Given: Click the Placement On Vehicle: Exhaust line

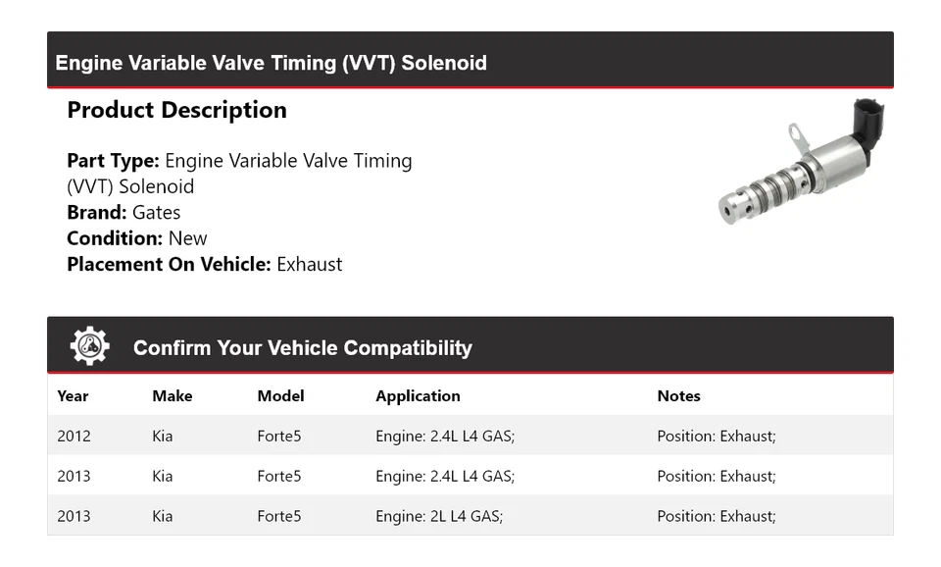Looking at the screenshot, I should coord(205,264).
